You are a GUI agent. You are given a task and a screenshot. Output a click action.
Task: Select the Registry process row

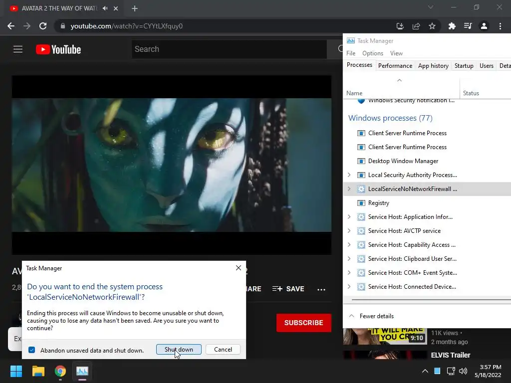click(427, 203)
